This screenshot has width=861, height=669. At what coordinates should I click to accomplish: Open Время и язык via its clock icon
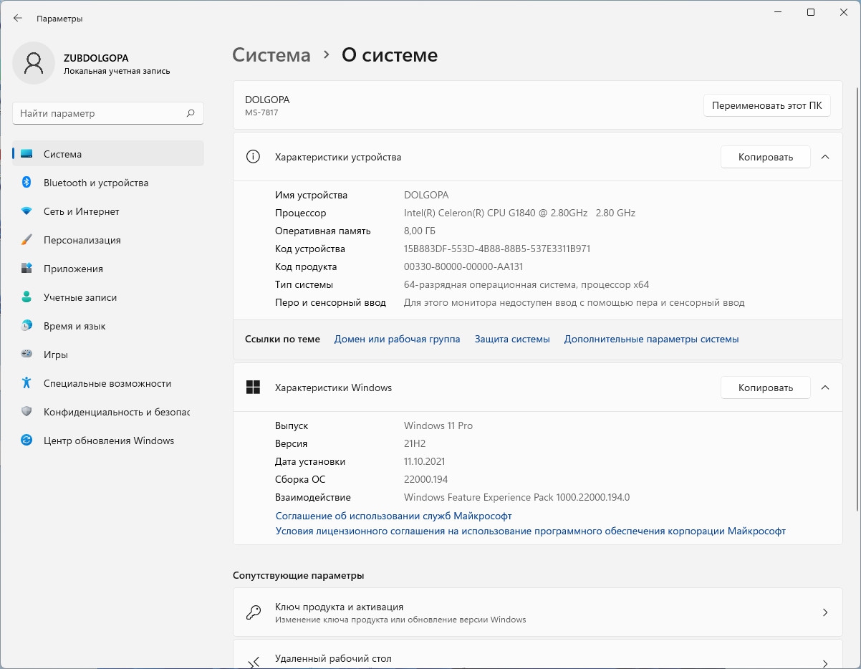click(27, 326)
